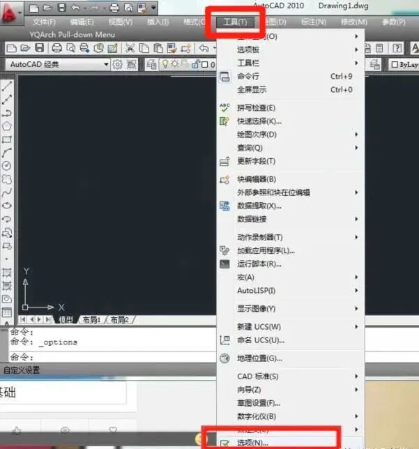This screenshot has width=419, height=449.
Task: Click the 3D DWF export icon
Action: (98, 48)
